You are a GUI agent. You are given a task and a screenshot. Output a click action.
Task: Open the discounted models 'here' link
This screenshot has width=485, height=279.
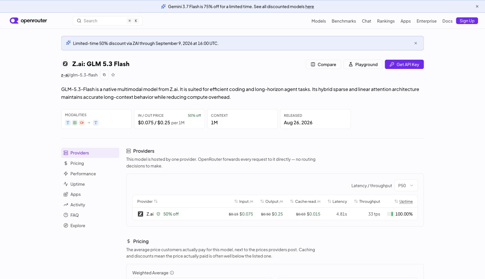pyautogui.click(x=309, y=7)
